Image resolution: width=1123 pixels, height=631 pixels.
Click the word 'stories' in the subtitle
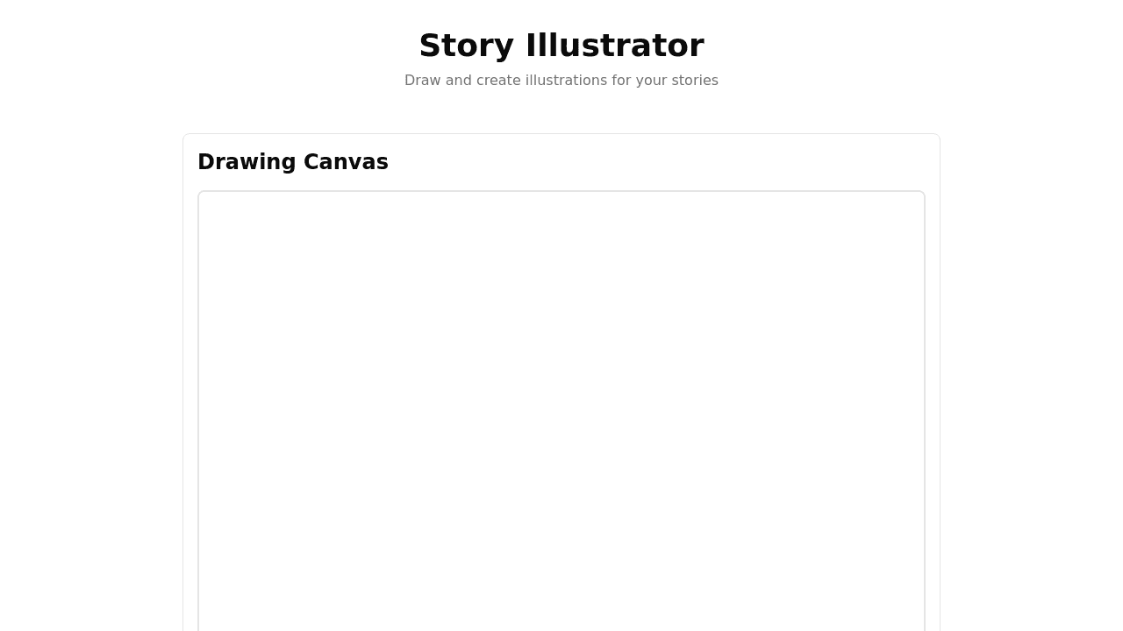(695, 81)
